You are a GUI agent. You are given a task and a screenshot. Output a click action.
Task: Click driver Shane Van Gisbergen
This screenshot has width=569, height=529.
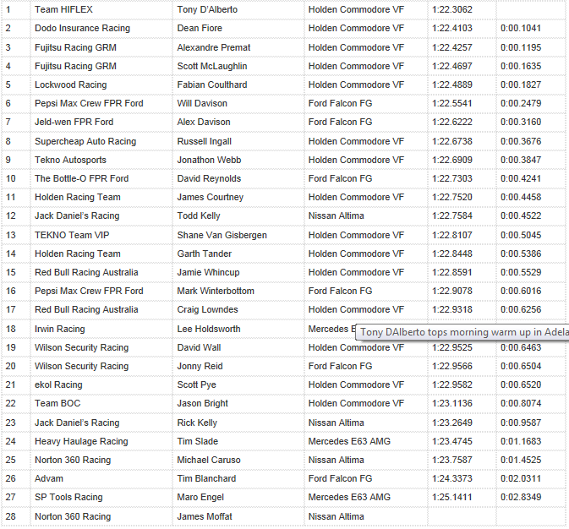[x=222, y=235]
